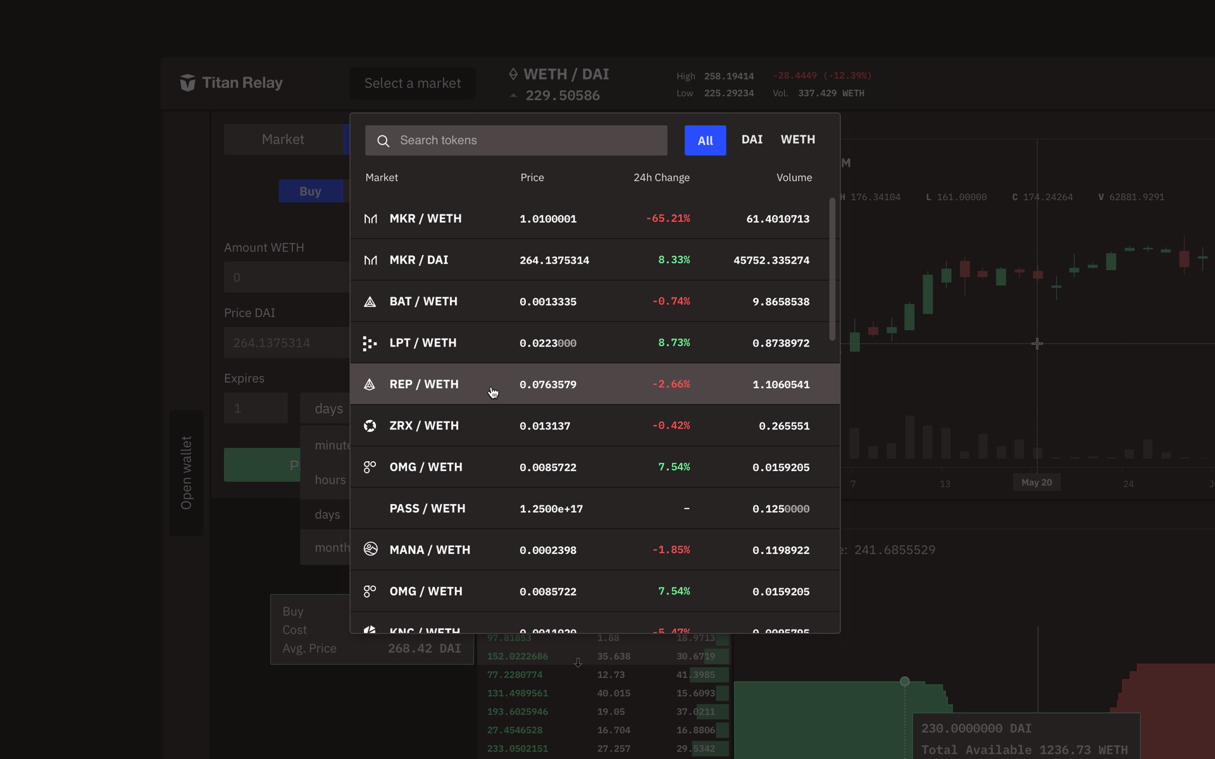The width and height of the screenshot is (1215, 759).
Task: Click the -65.21% change value
Action: coord(668,219)
